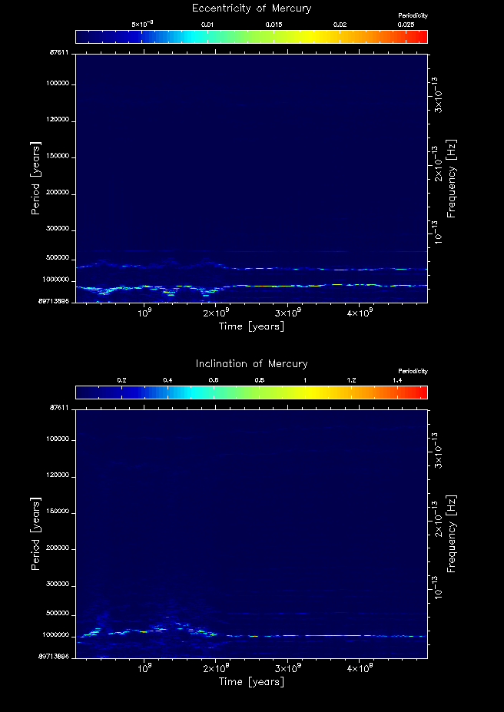Image resolution: width=504 pixels, height=712 pixels.
Task: Click the 150000 period tick on the eccentricity plot
Action: (59, 156)
